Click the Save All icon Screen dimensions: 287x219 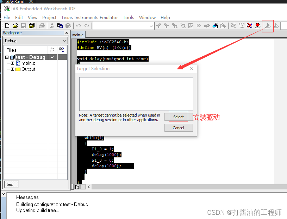(x=32, y=26)
